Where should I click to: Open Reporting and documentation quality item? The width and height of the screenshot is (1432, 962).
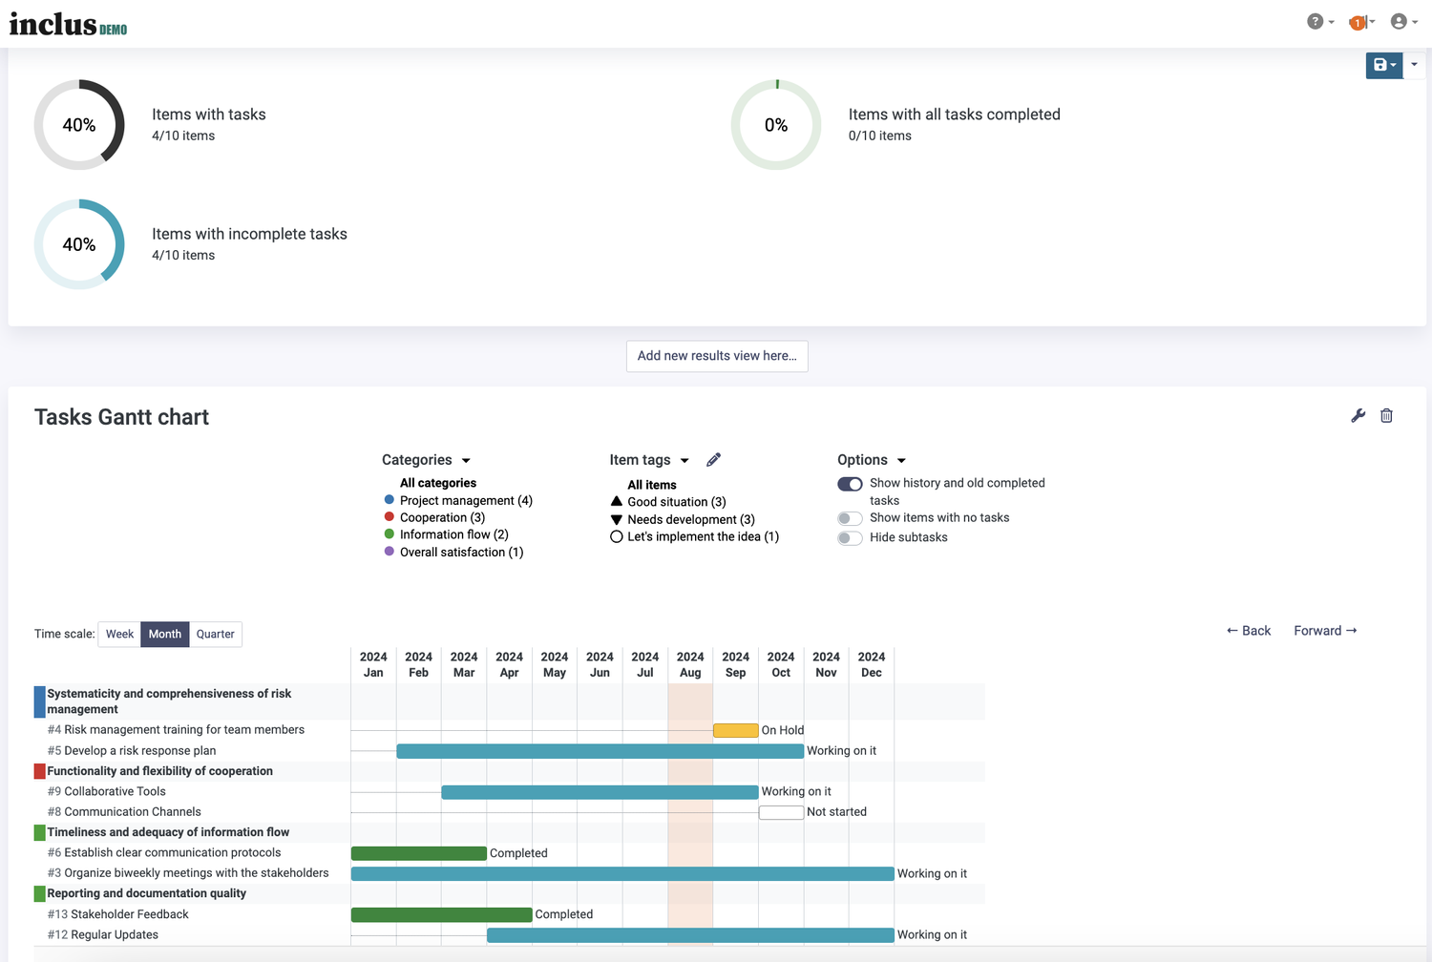point(146,893)
